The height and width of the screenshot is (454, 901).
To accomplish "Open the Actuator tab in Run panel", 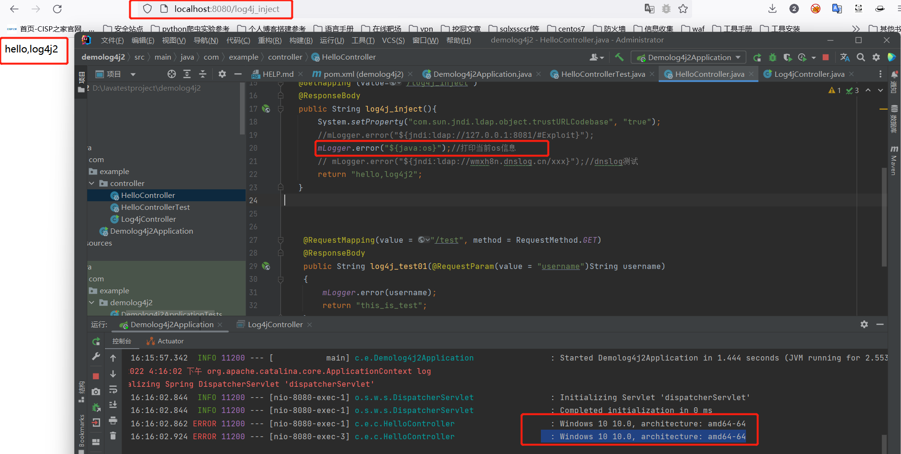I will (x=165, y=341).
